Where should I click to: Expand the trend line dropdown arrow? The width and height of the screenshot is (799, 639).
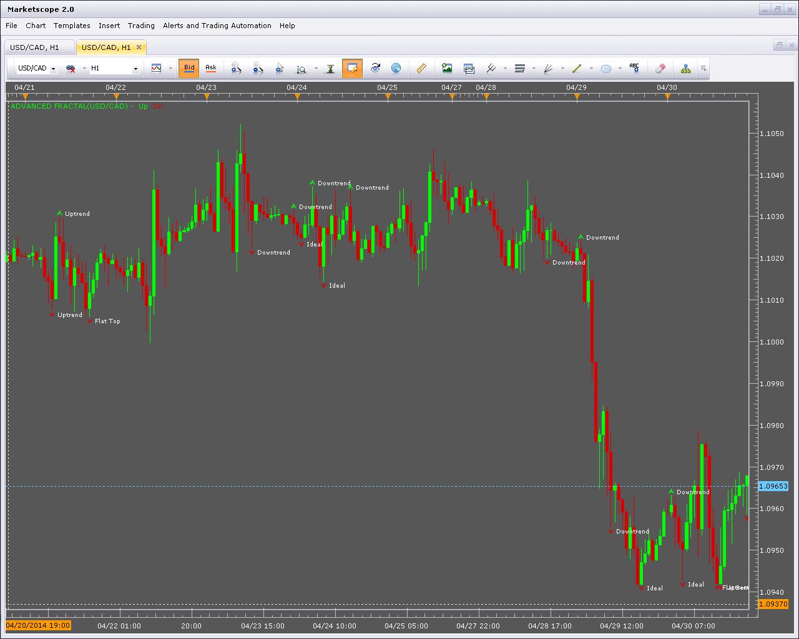(591, 69)
